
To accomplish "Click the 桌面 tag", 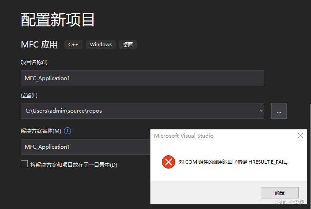I will pos(128,44).
